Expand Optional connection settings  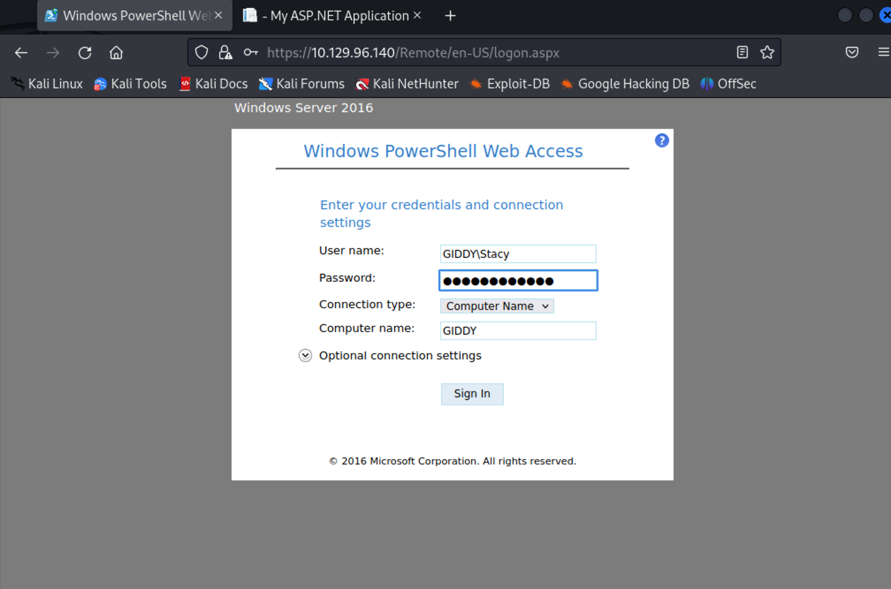click(305, 355)
